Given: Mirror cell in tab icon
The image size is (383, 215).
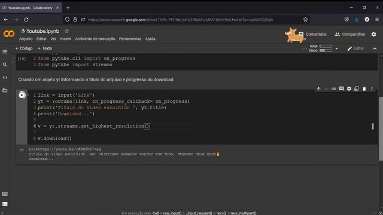Looking at the screenshot, I should (x=357, y=89).
